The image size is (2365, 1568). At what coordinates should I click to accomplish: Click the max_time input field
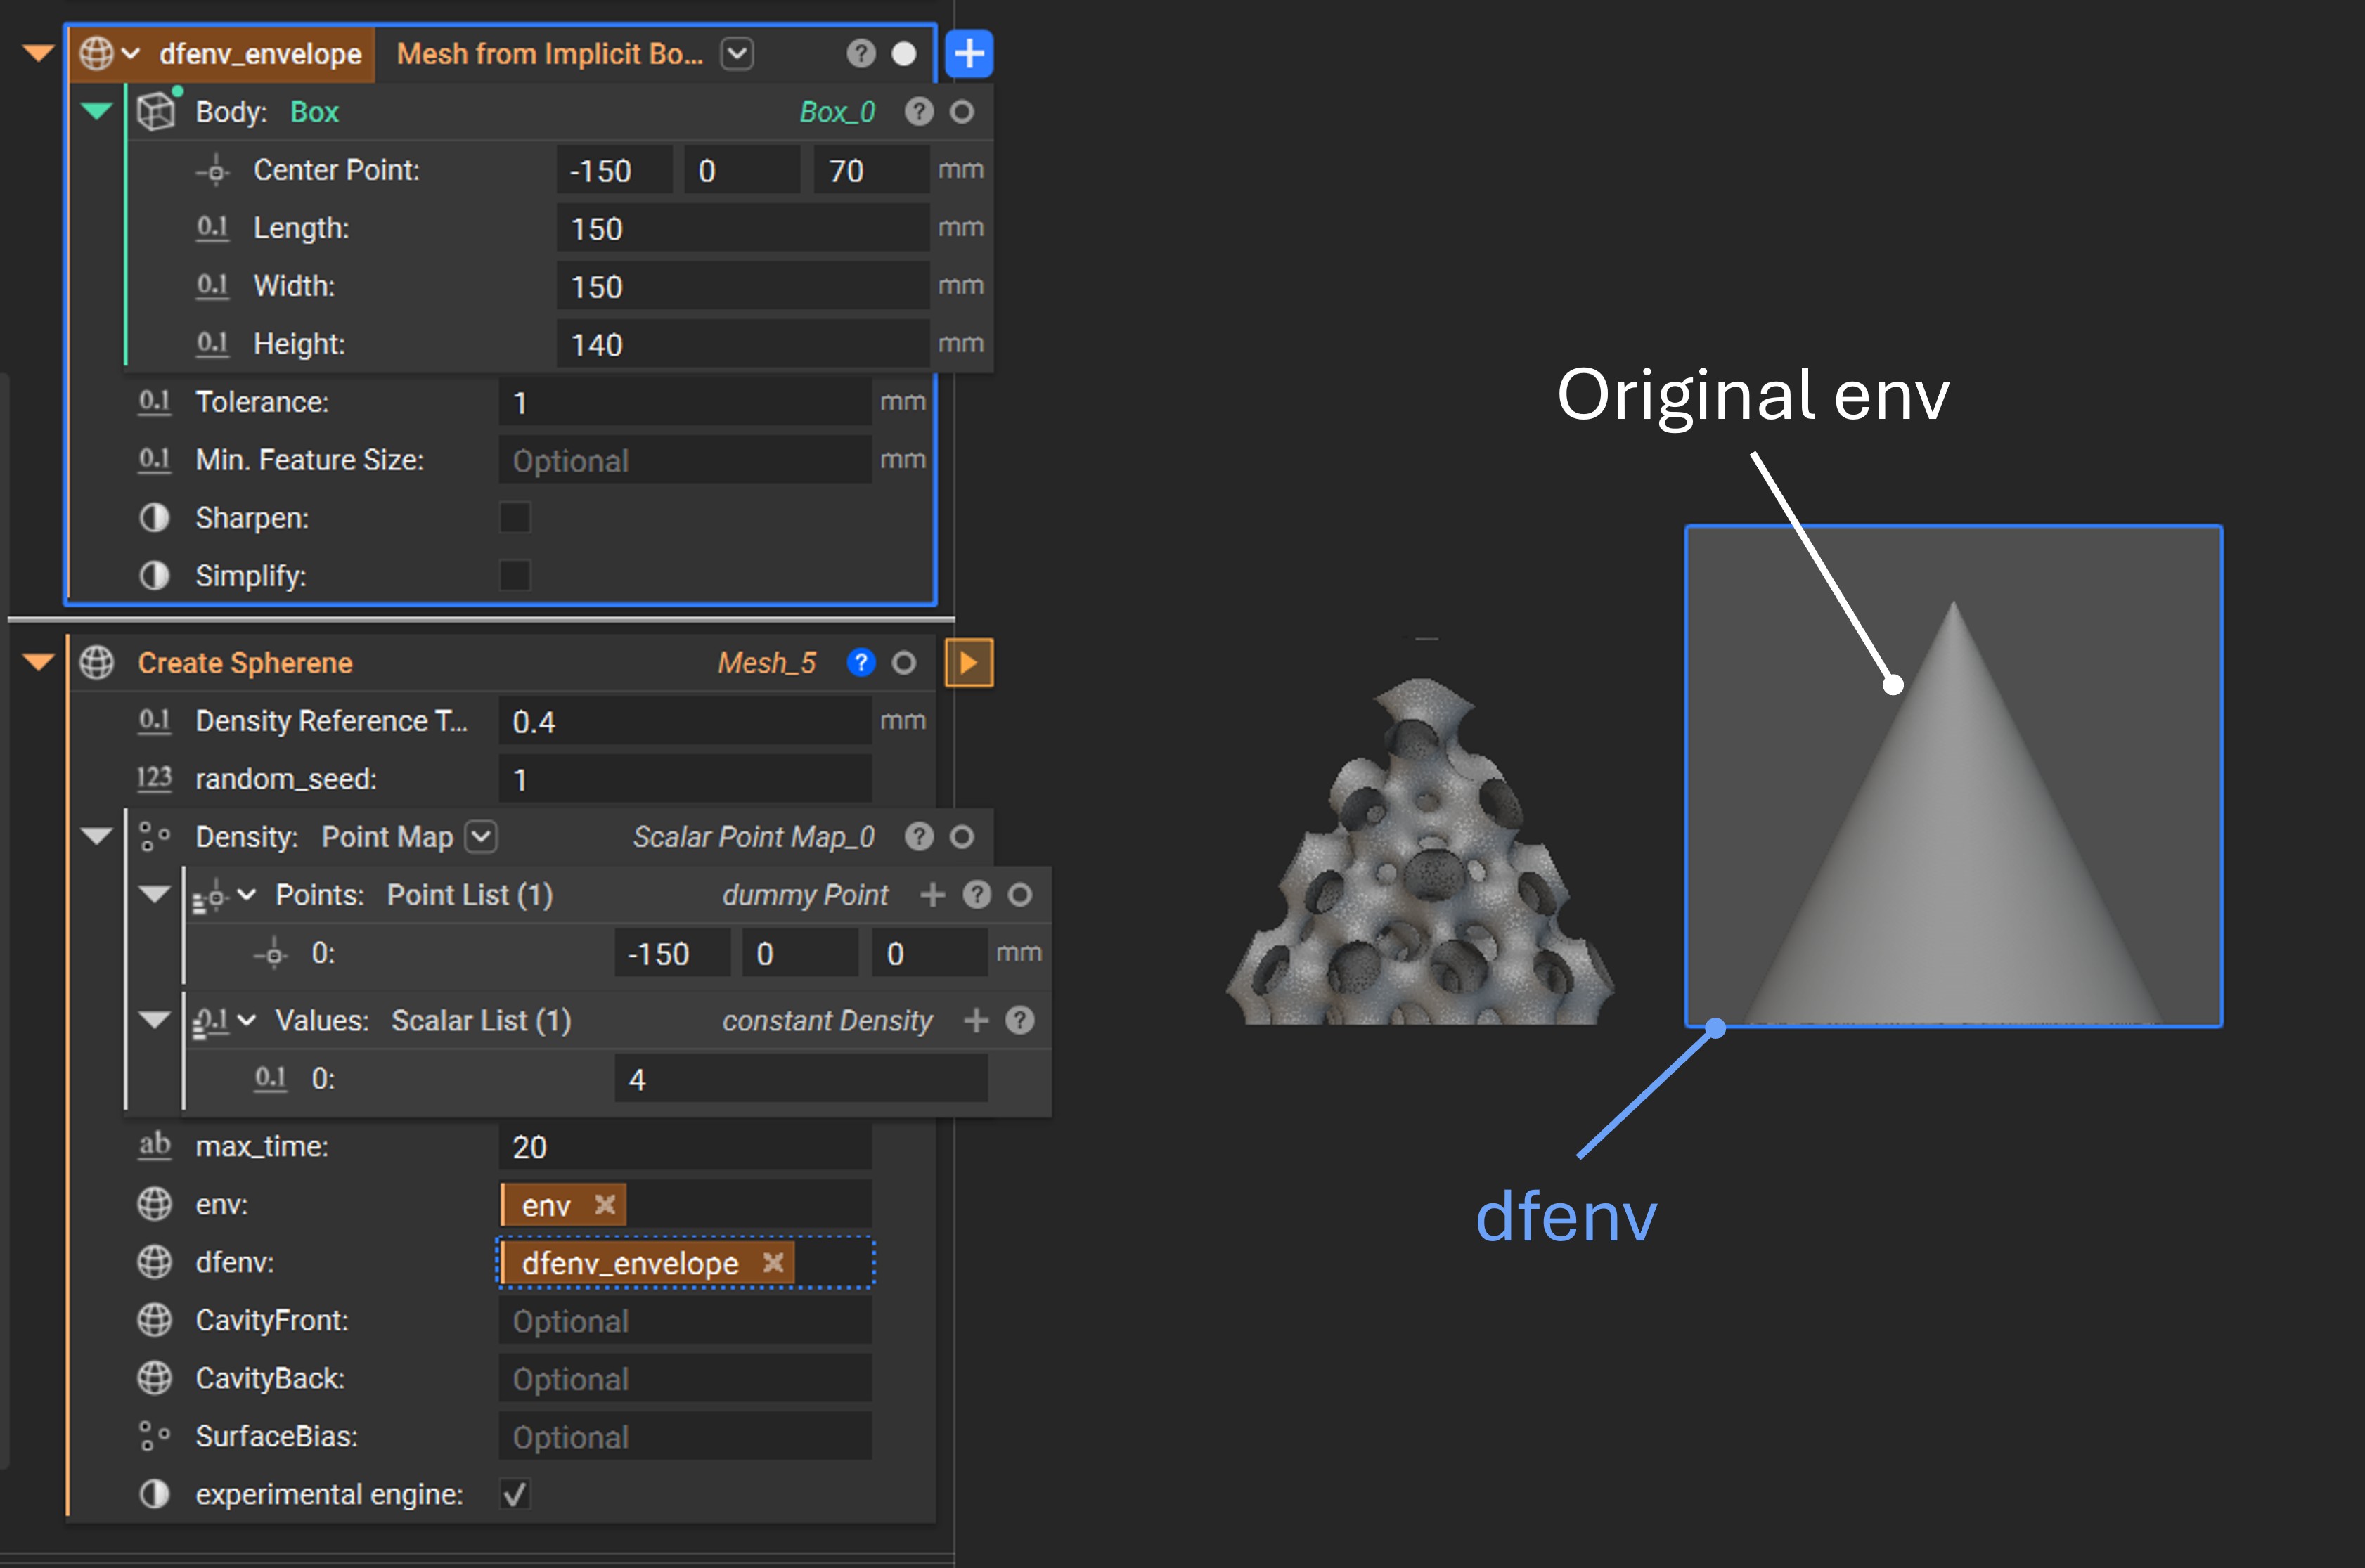click(x=684, y=1147)
